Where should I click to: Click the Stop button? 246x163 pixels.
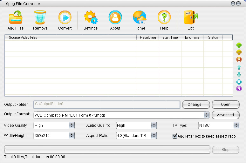pos(226,150)
